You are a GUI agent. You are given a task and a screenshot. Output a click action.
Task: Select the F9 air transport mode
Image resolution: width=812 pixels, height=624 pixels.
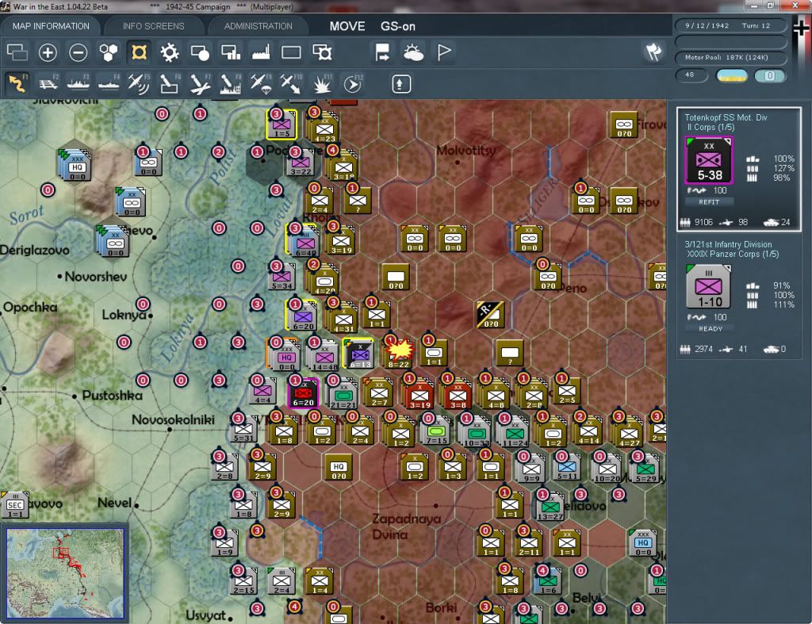click(260, 83)
